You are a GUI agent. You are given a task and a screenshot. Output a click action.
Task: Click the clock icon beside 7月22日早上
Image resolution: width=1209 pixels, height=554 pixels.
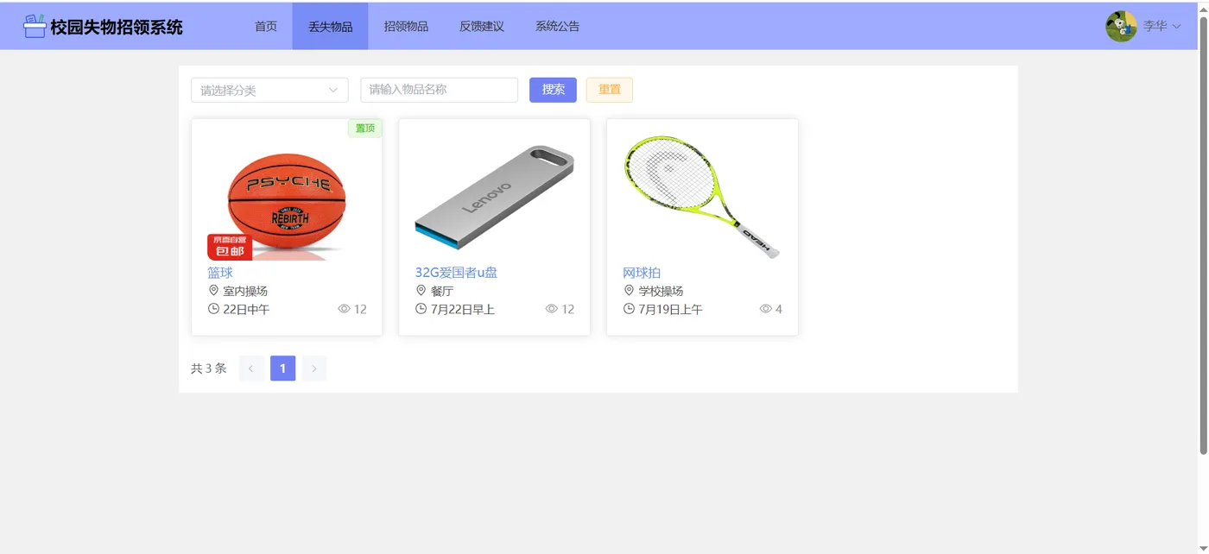coord(421,309)
